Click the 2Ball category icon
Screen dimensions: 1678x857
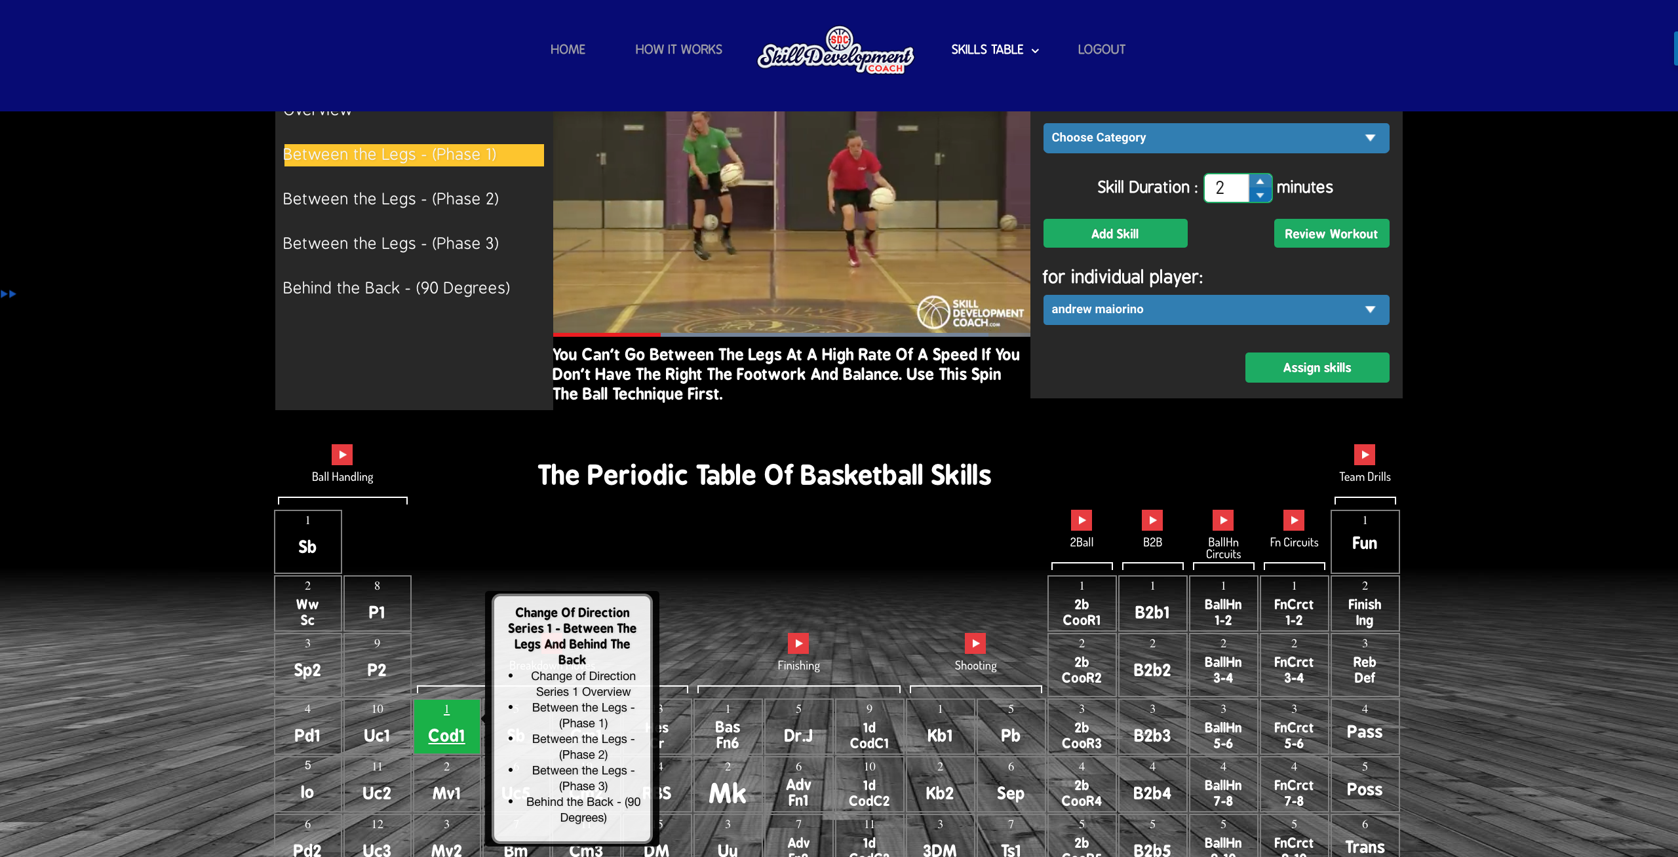[x=1081, y=519]
